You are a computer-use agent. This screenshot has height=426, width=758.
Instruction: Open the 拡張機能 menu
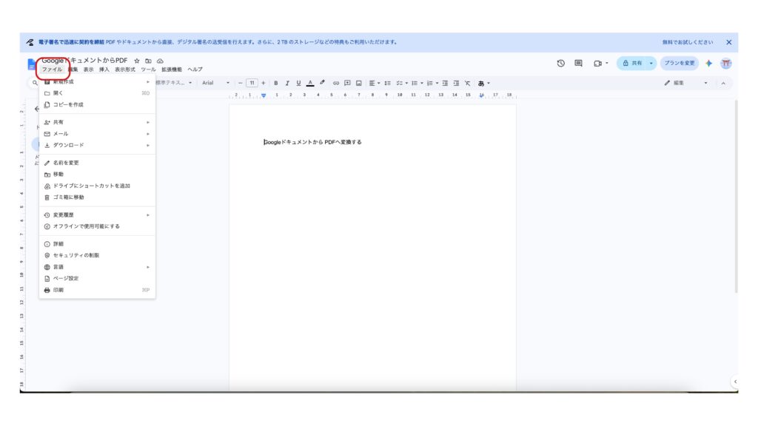click(x=172, y=70)
